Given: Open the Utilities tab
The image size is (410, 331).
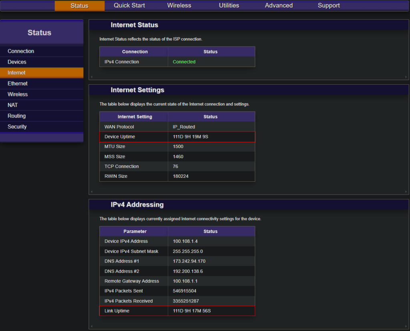Looking at the screenshot, I should pyautogui.click(x=229, y=6).
